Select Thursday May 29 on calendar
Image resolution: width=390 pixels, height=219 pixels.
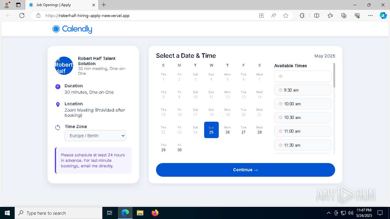(163, 148)
